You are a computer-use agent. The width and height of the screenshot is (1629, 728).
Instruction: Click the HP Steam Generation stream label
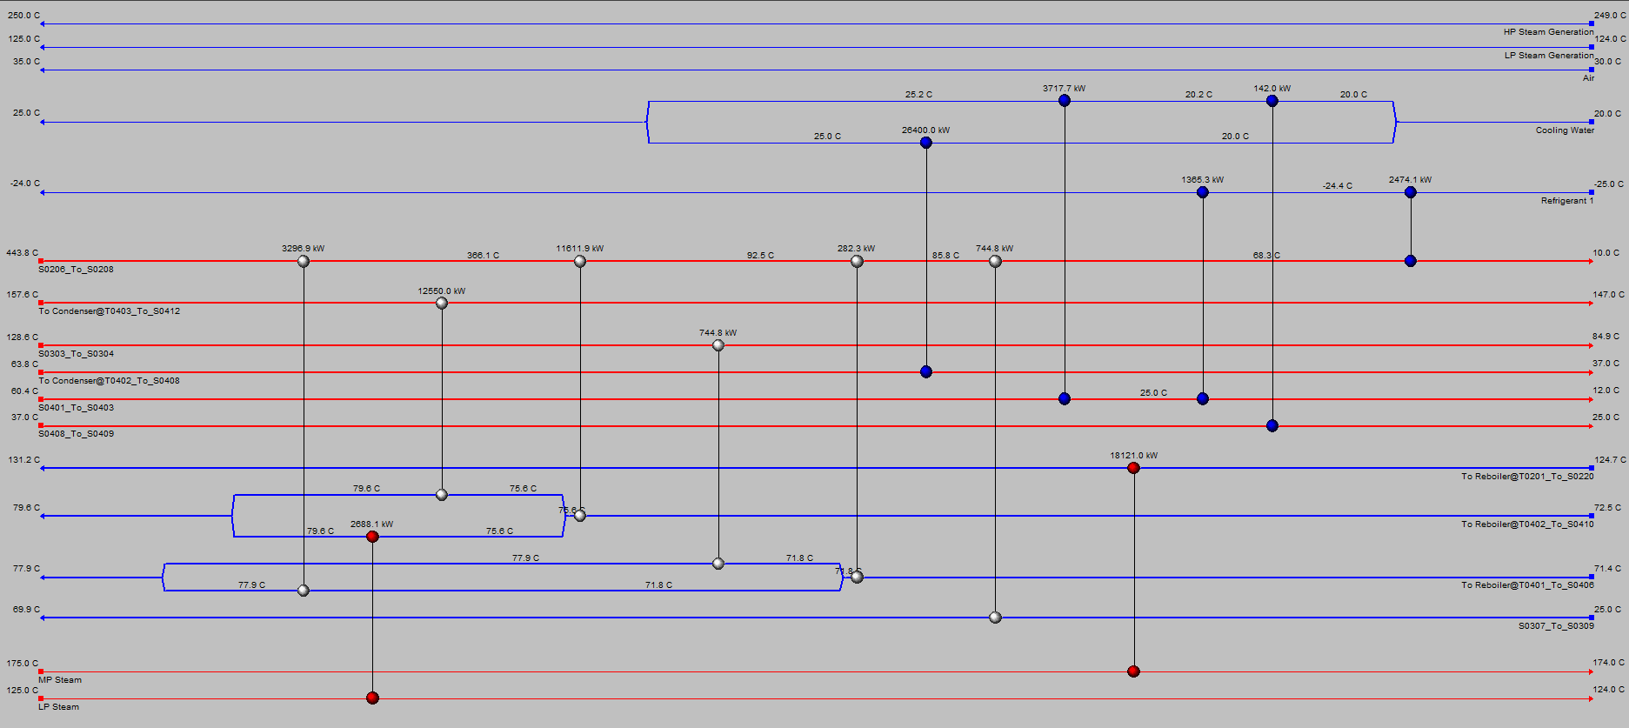click(1549, 32)
